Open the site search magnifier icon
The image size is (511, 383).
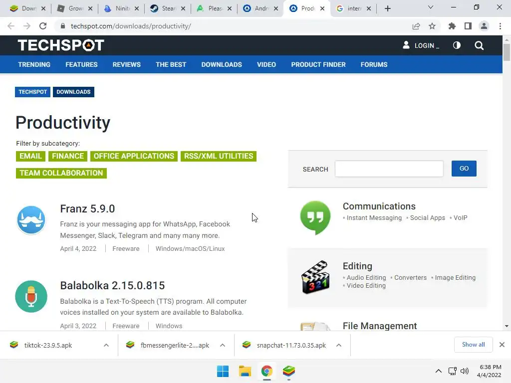pos(479,45)
